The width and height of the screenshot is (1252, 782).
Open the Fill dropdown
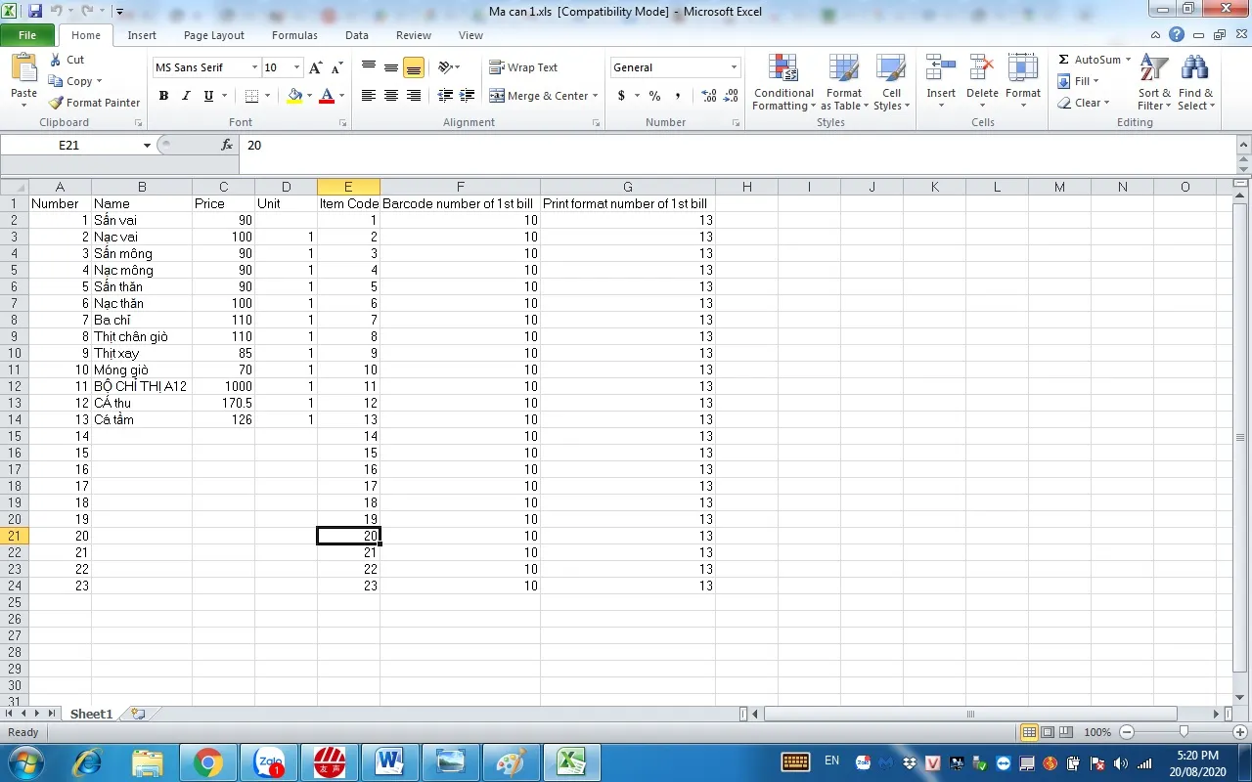tap(1079, 81)
